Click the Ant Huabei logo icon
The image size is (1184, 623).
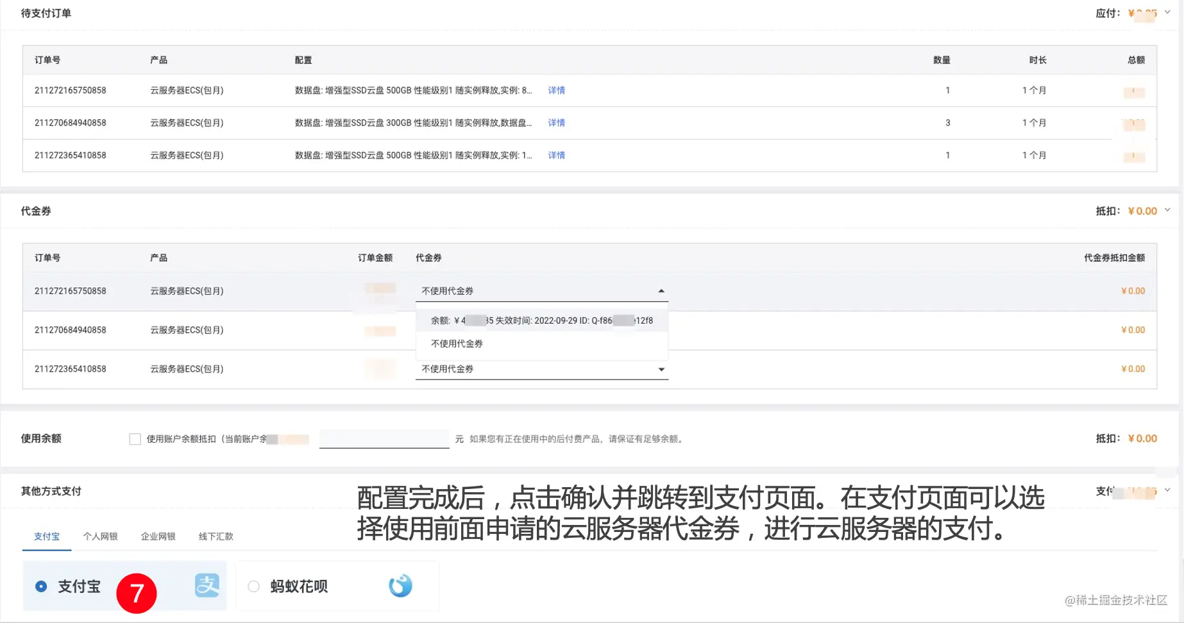(400, 585)
